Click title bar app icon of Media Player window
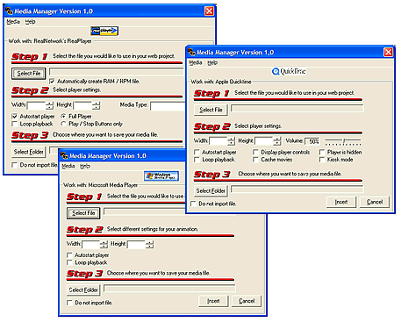This screenshot has height=322, width=401. pyautogui.click(x=64, y=155)
